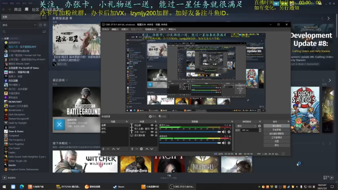
Task: Open 滤镜 filters toolbar button in OBS
Action: click(163, 117)
